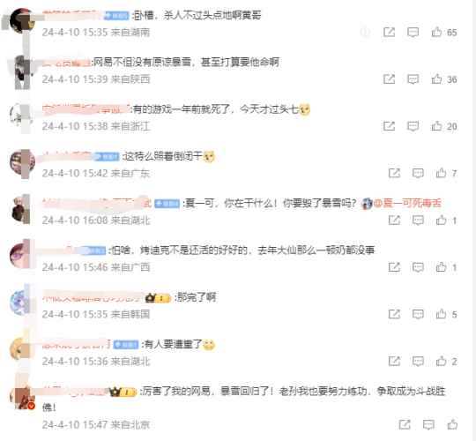Share the 15:39 comment from 陕西
Image resolution: width=476 pixels, height=441 pixels.
tap(389, 79)
